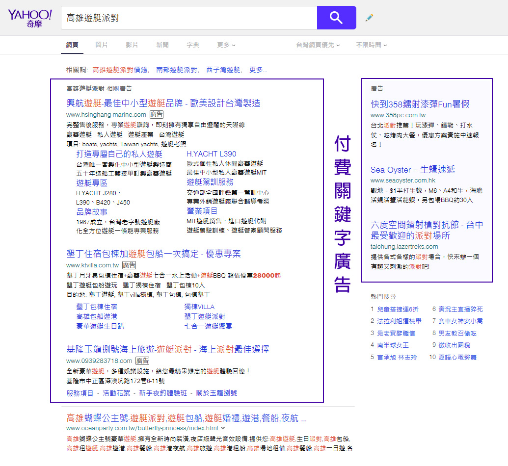Open the Yahoo奇摩 logo homepage

click(x=30, y=18)
